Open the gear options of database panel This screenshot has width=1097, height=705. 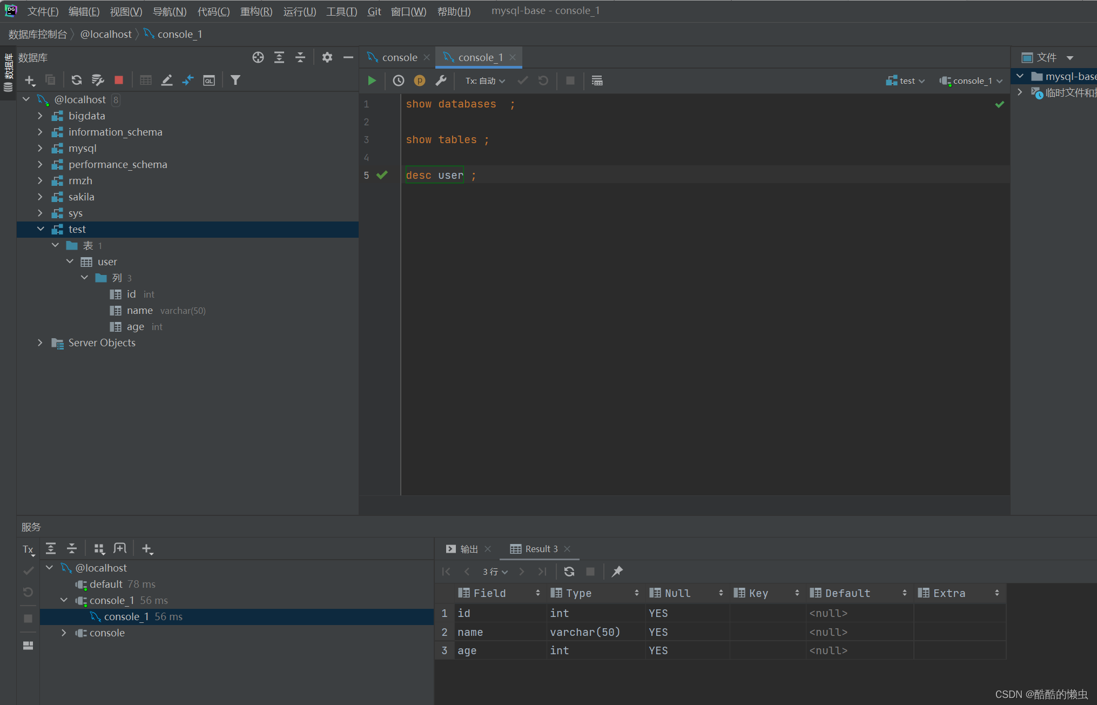pos(327,57)
